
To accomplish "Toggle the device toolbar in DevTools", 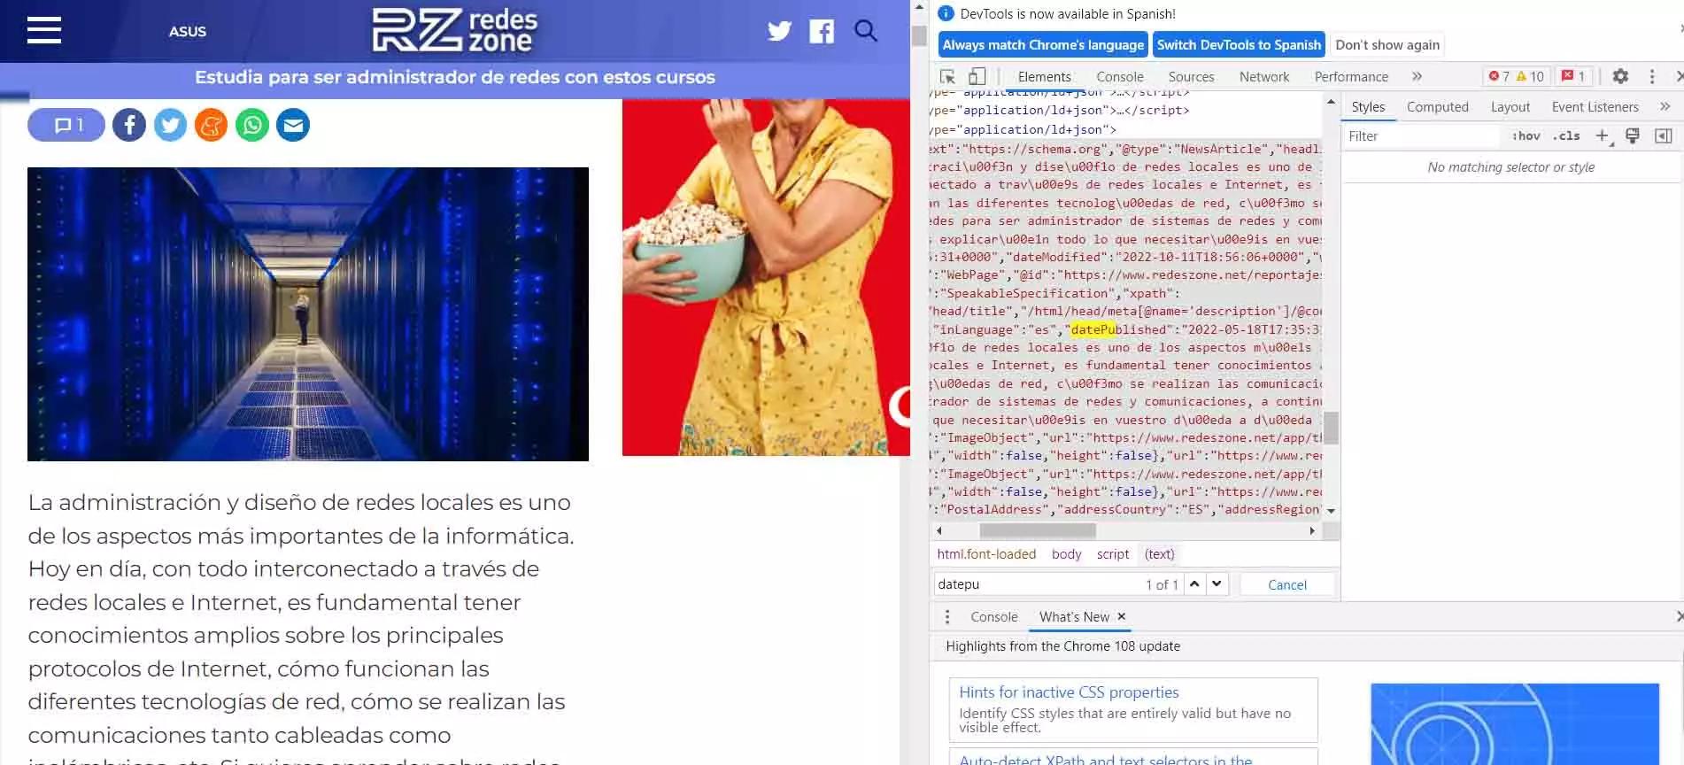I will (x=977, y=76).
